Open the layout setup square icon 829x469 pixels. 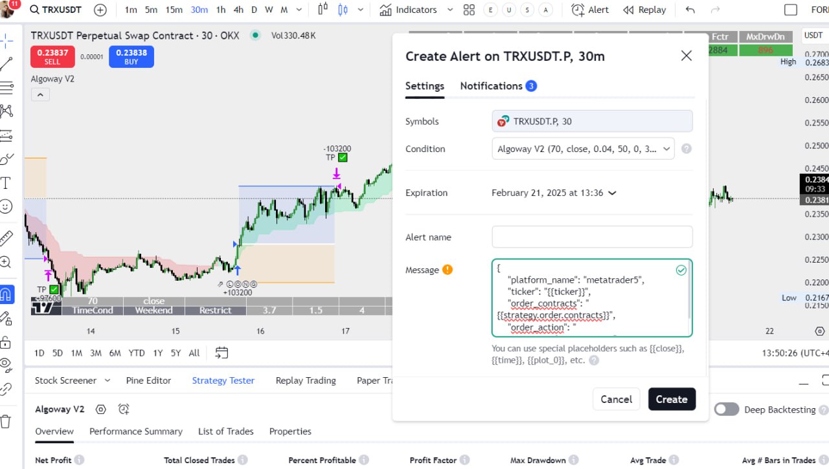[791, 10]
